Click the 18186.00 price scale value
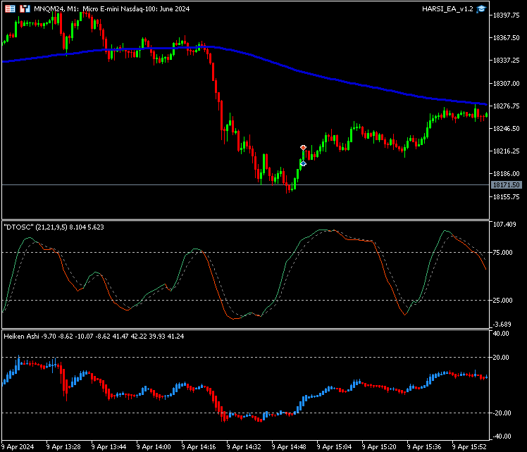The image size is (527, 452). coord(506,174)
